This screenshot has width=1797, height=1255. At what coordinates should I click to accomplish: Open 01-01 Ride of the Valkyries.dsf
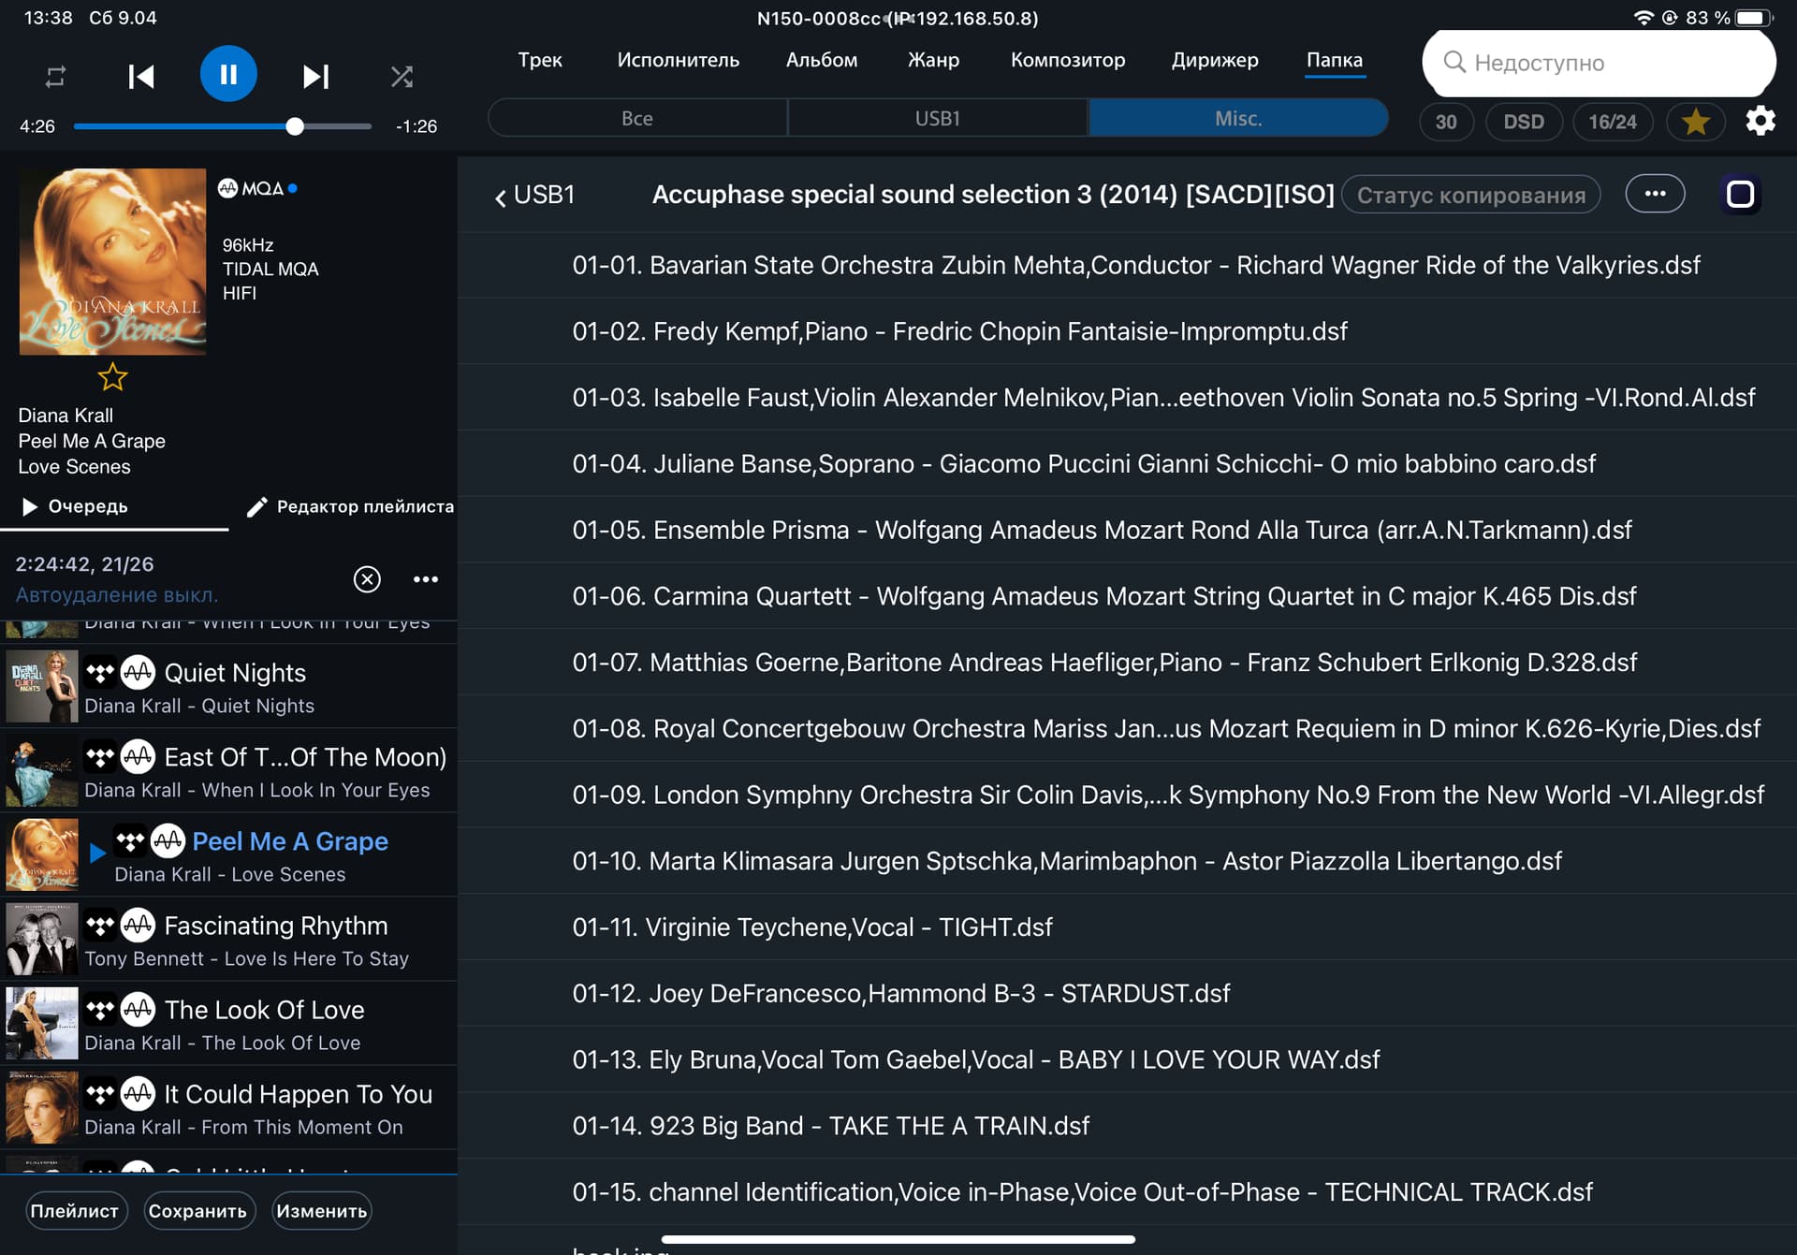[x=1127, y=265]
